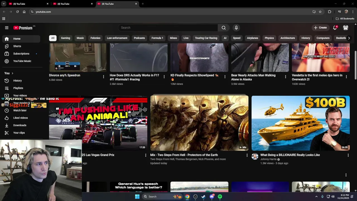Show hidden system tray icons
This screenshot has height=201, width=357.
pyautogui.click(x=316, y=197)
